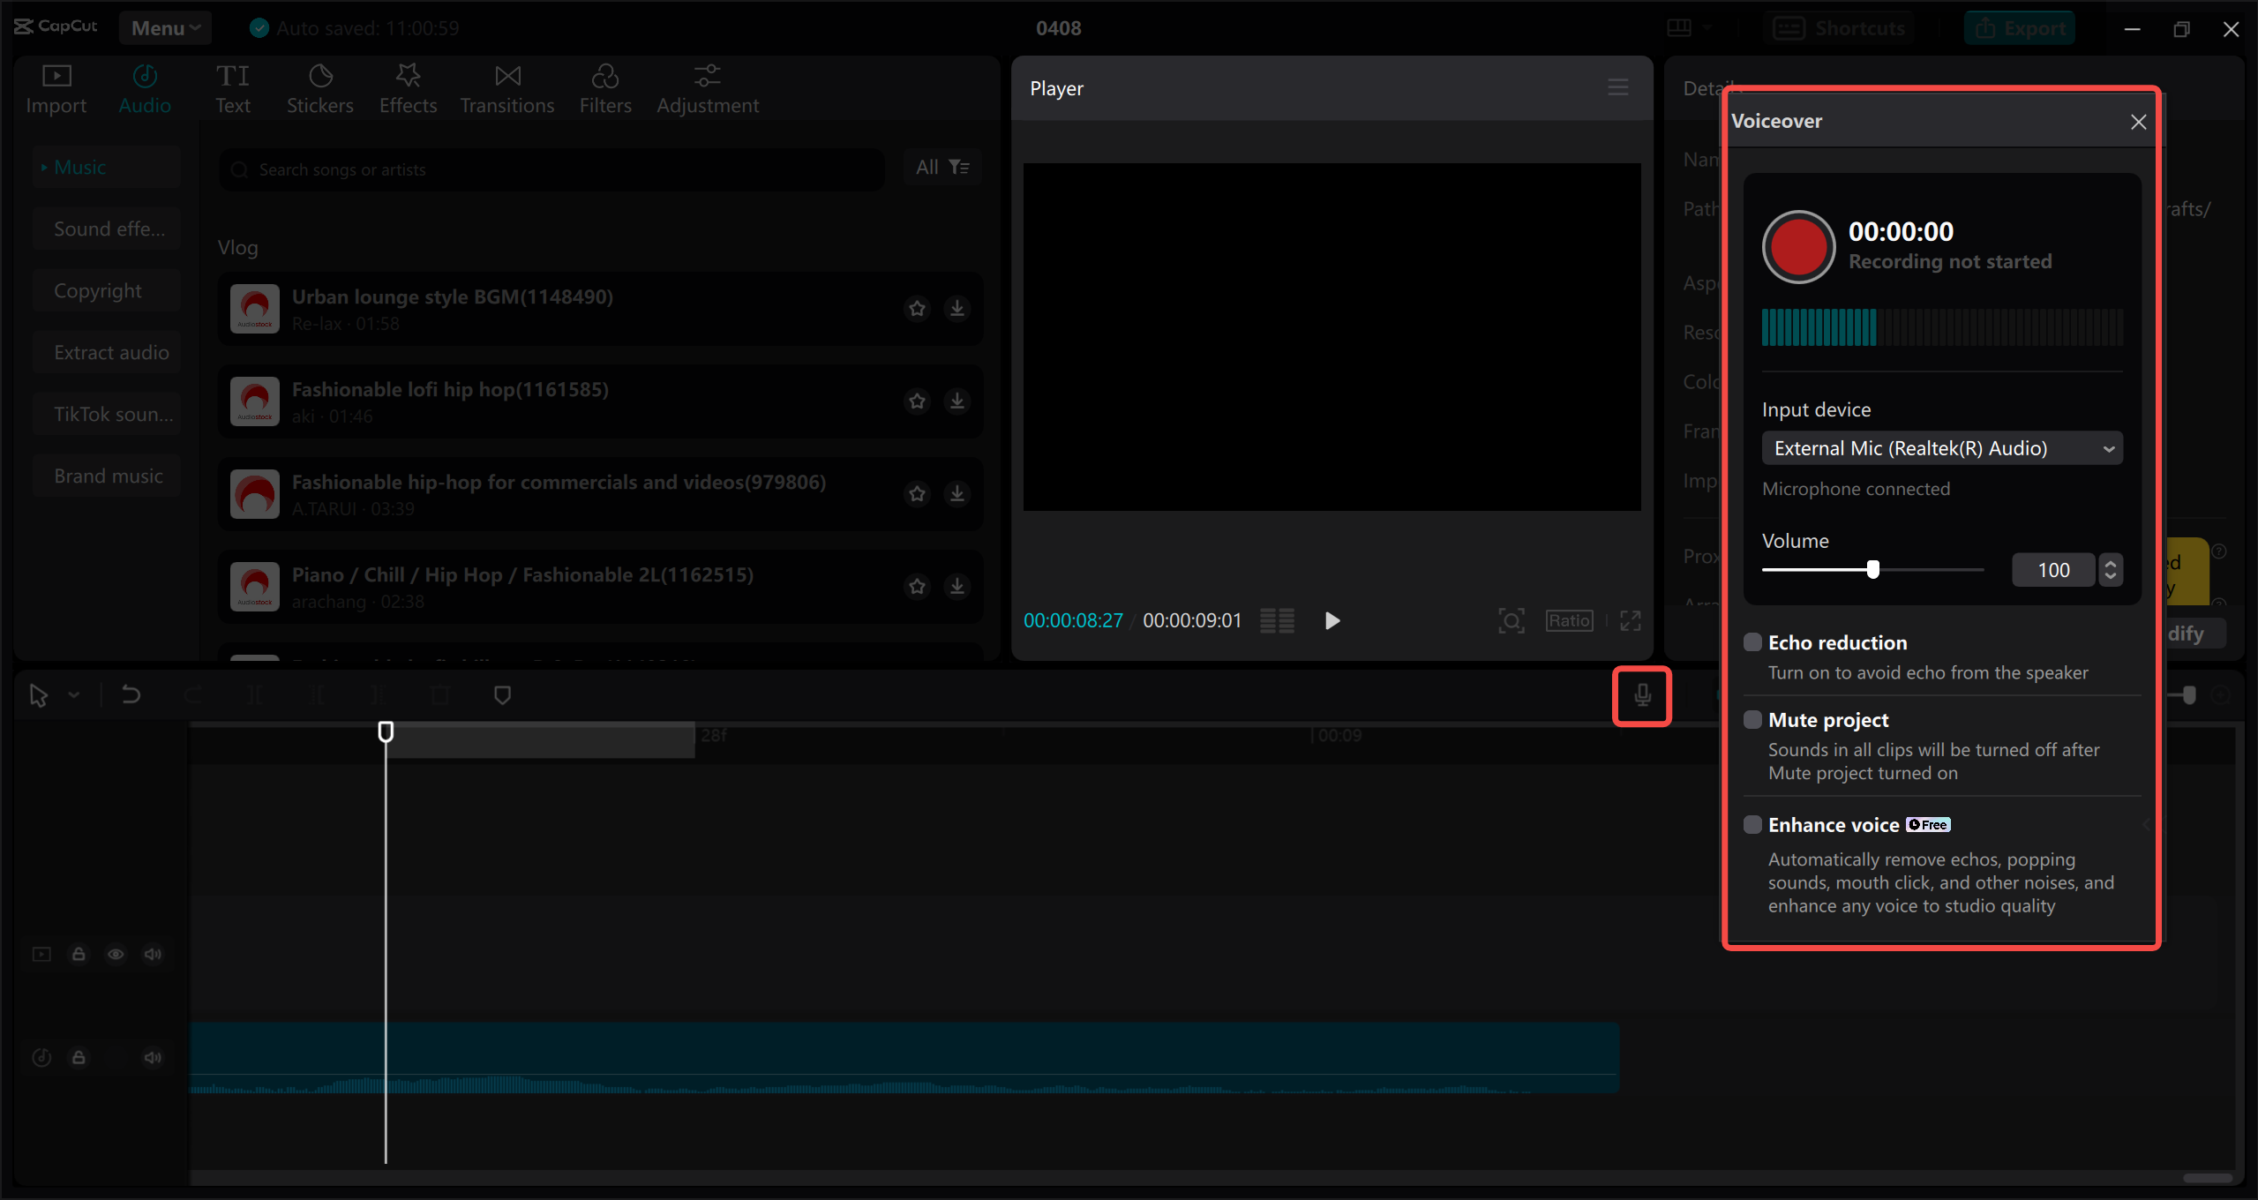Image resolution: width=2258 pixels, height=1200 pixels.
Task: Download Urban lounge style BGM track
Action: (x=956, y=308)
